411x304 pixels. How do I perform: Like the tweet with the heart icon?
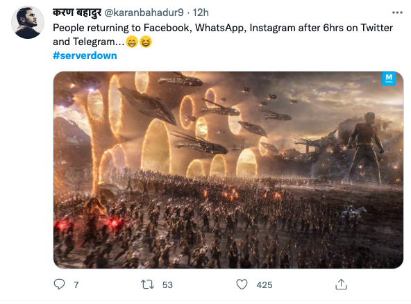click(242, 285)
